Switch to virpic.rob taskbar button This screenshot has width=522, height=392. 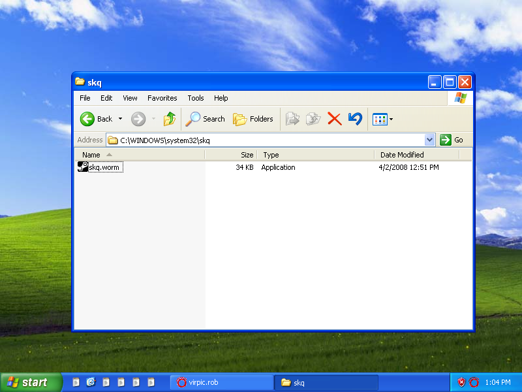pyautogui.click(x=222, y=382)
